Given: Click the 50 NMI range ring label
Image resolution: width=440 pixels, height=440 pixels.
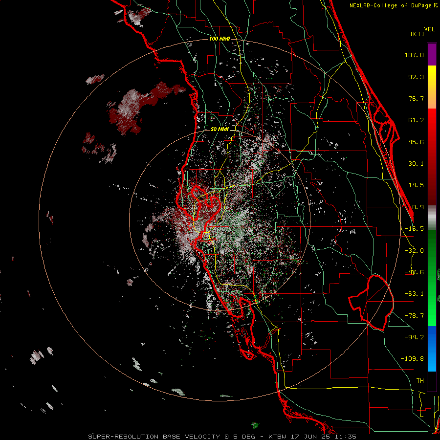Looking at the screenshot, I should click(220, 130).
